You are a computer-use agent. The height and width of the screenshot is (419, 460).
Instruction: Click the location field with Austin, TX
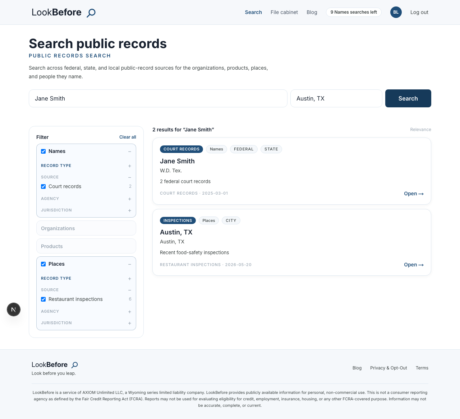[x=336, y=98]
